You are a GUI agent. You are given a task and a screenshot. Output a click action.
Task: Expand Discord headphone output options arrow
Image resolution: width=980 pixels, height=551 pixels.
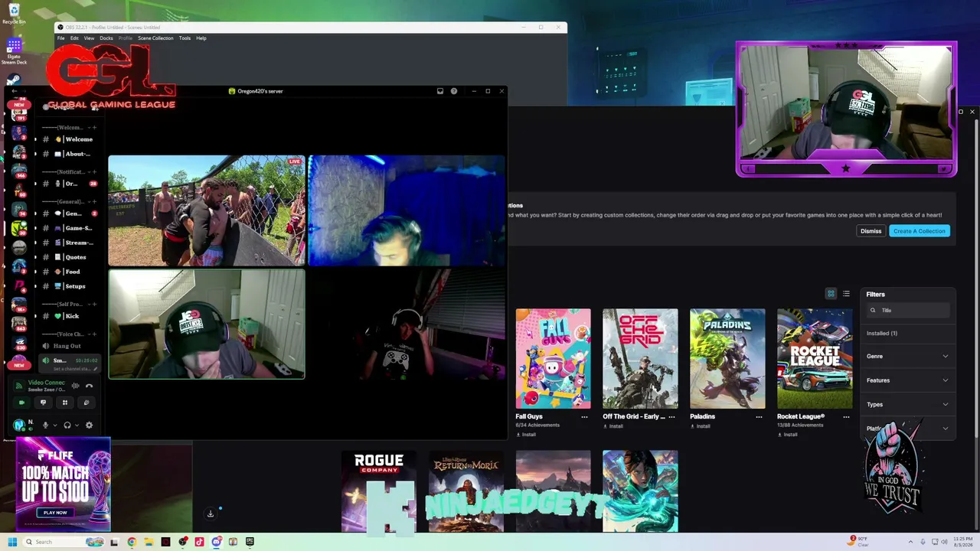pyautogui.click(x=77, y=425)
